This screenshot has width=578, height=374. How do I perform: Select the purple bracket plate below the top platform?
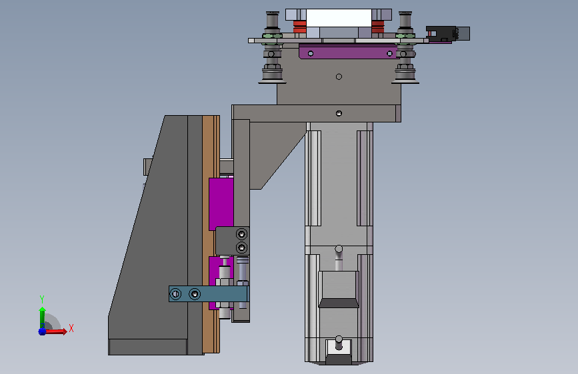point(349,53)
